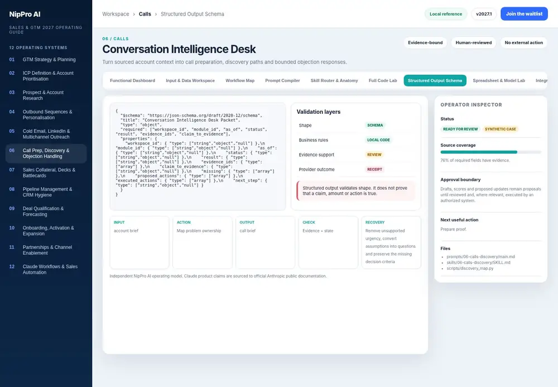
Task: Click the ACTION Map problem ownership card
Action: tap(202, 242)
